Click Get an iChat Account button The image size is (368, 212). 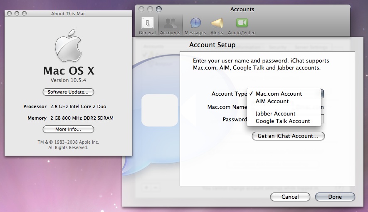click(288, 136)
